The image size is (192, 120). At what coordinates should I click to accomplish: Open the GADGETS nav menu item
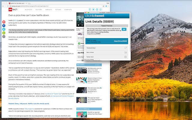(49, 10)
